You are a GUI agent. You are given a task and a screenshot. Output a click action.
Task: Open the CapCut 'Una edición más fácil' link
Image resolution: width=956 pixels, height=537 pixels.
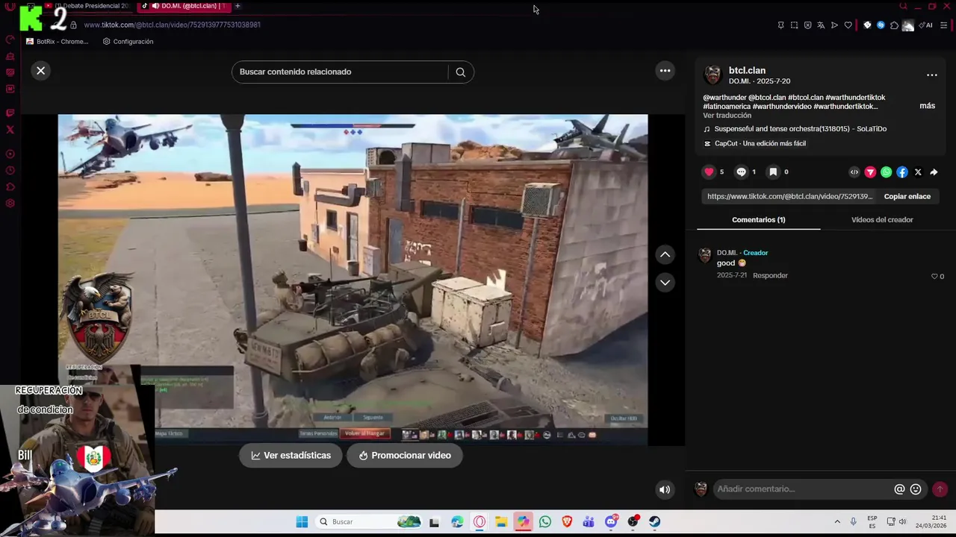coord(754,143)
